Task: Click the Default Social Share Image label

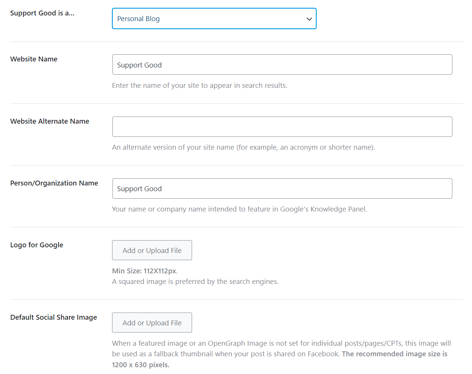Action: coord(54,317)
